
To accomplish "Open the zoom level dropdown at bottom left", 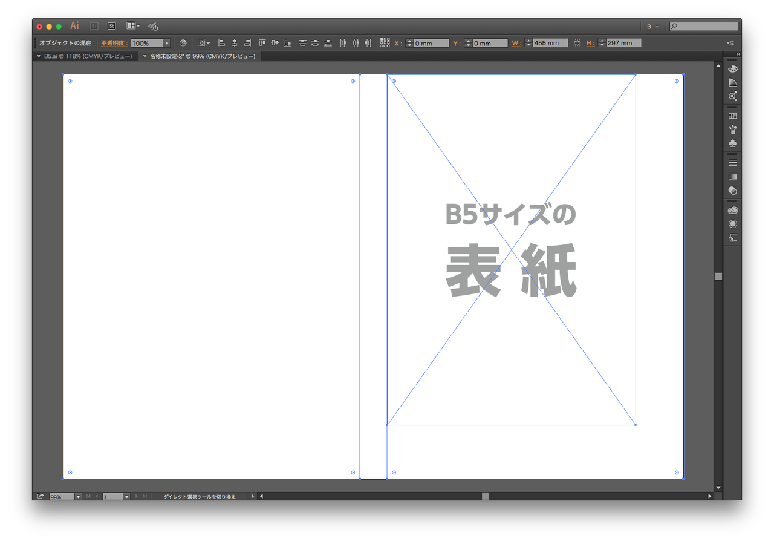I will (x=78, y=496).
